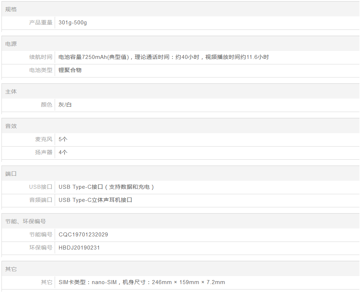The width and height of the screenshot is (362, 295).
Task: Click the SIM卡类型 nano-SIM dimensions text
Action: click(142, 282)
